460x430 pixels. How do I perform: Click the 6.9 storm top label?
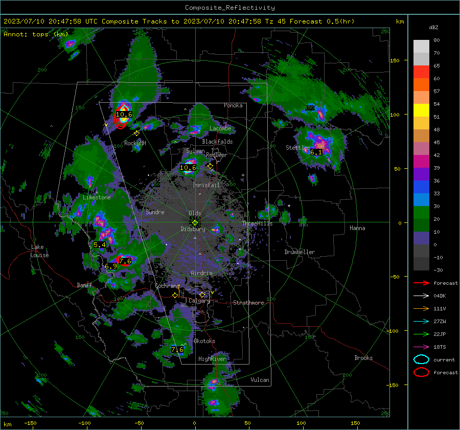click(111, 266)
